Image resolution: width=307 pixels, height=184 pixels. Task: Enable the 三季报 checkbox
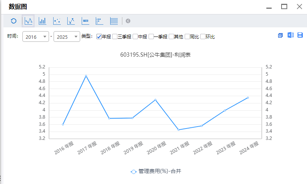click(115, 36)
